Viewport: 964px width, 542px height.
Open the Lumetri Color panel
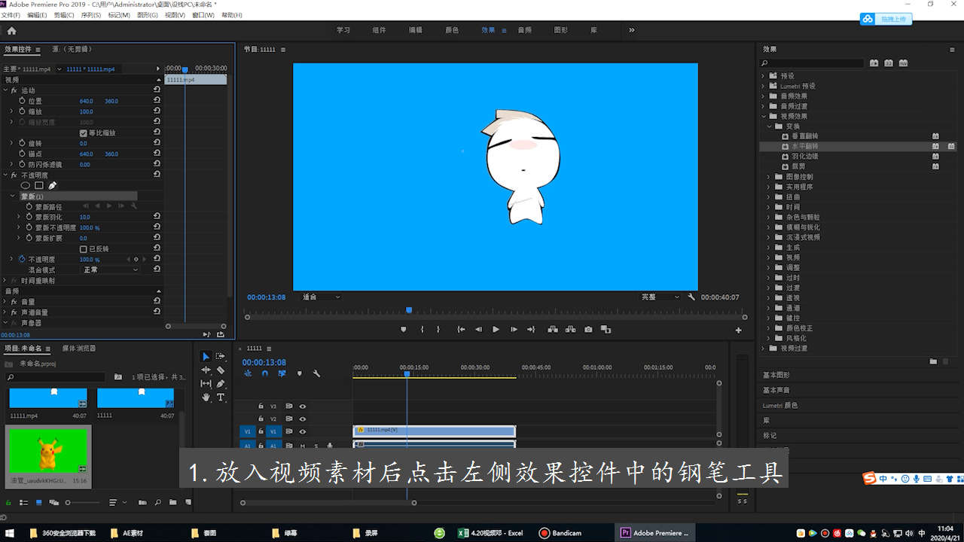[779, 405]
